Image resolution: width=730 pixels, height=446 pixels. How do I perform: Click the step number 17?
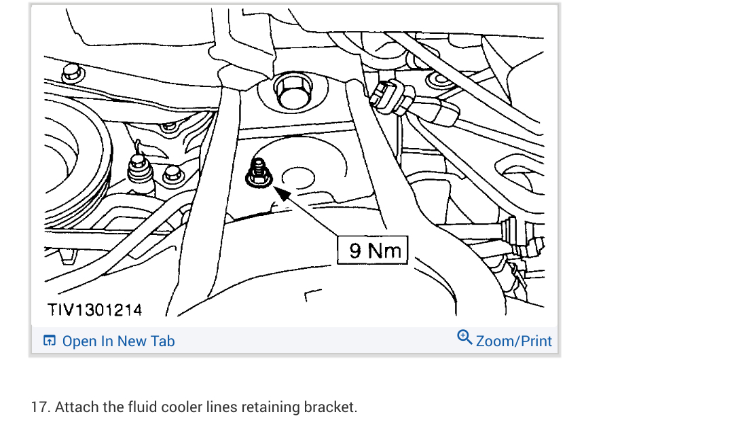[40, 407]
